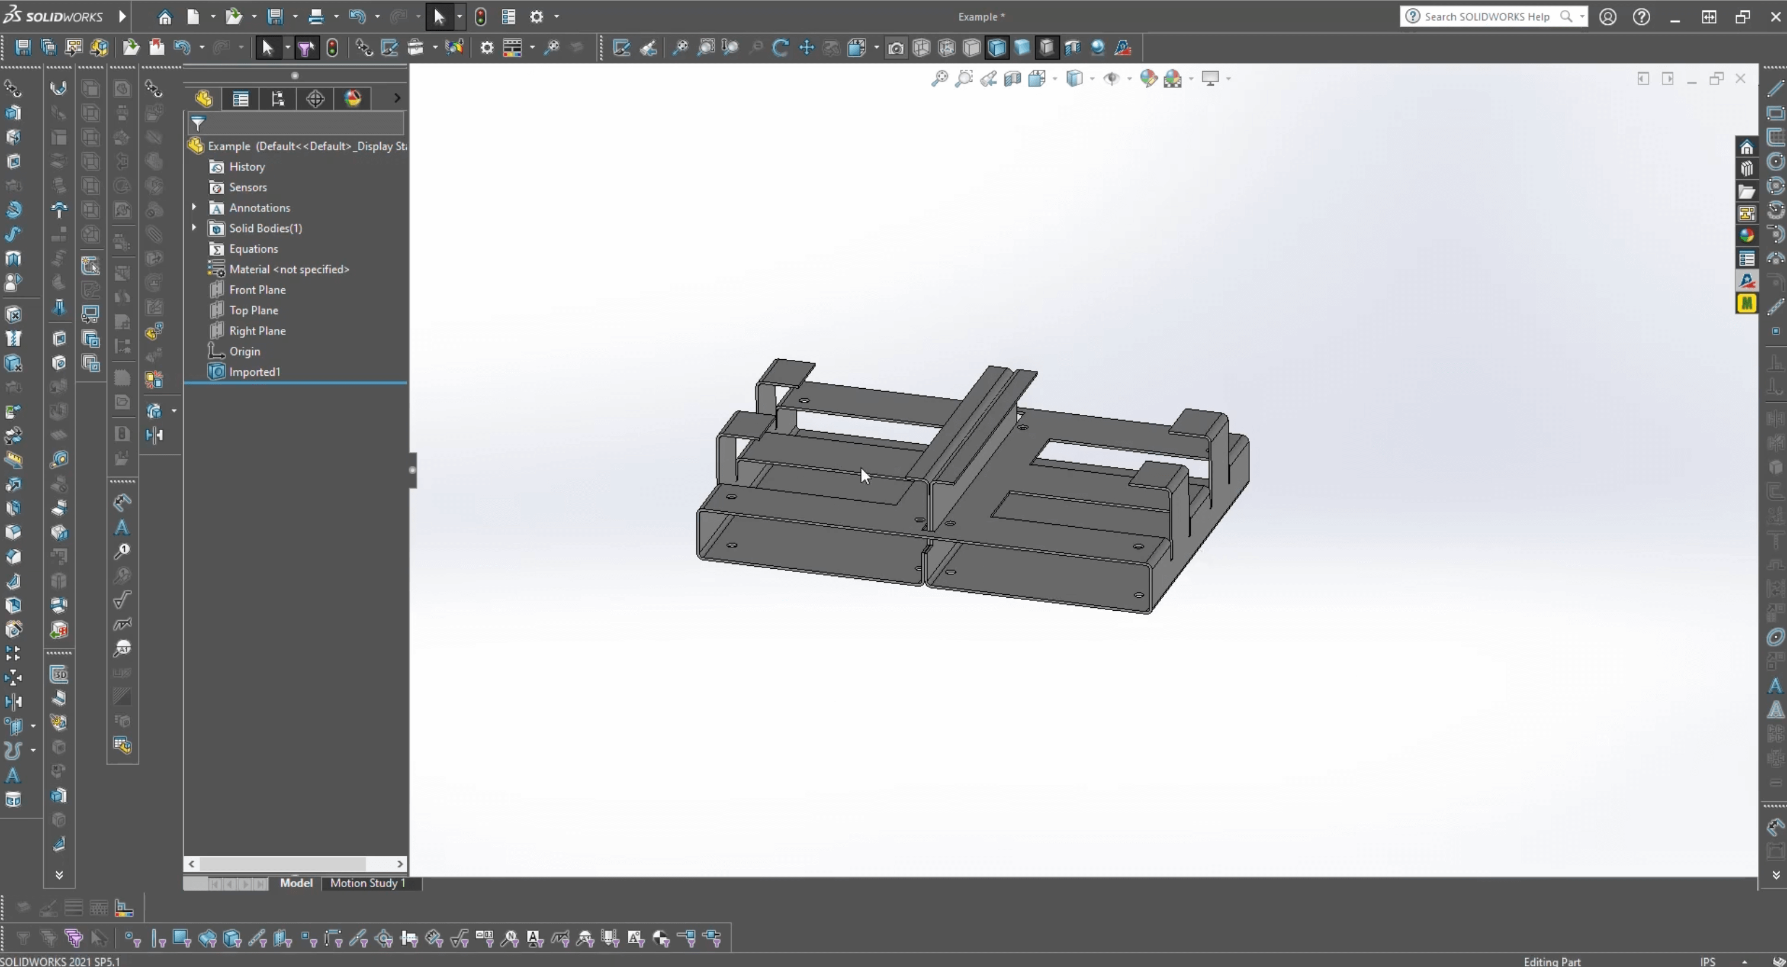Image resolution: width=1787 pixels, height=967 pixels.
Task: Open the Edit Appearance tool
Action: click(x=1149, y=78)
